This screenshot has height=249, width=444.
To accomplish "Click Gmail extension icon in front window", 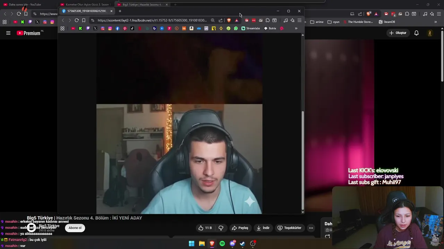I will (247, 20).
